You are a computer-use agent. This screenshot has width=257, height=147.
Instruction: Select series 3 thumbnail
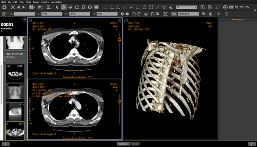point(15,131)
